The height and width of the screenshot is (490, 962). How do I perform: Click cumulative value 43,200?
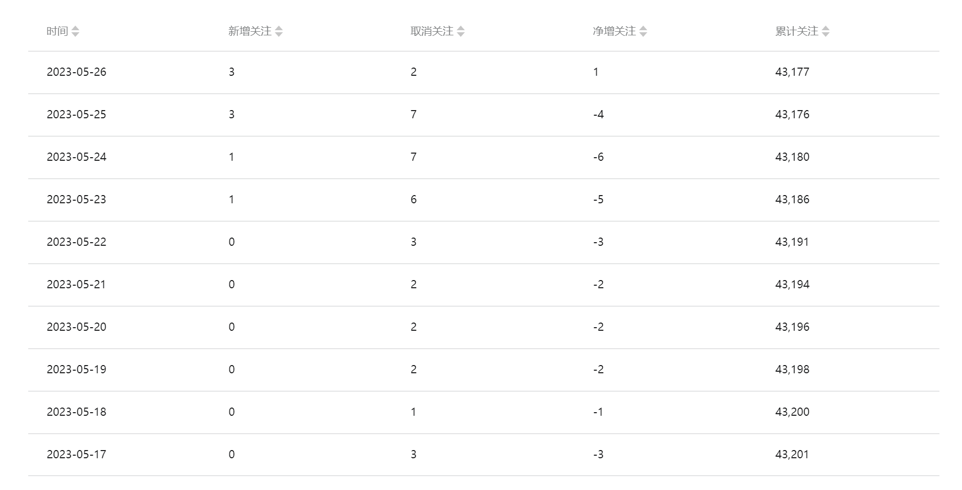[x=792, y=412]
